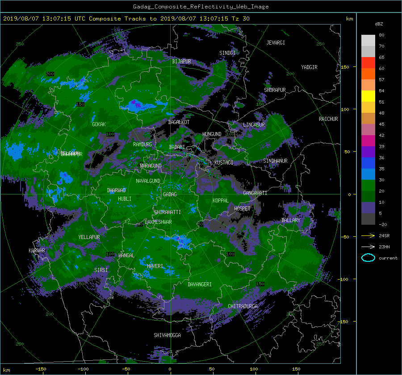Screen dimensions: 402x375
Task: Click the LINGASUR city label
Action: click(x=254, y=125)
